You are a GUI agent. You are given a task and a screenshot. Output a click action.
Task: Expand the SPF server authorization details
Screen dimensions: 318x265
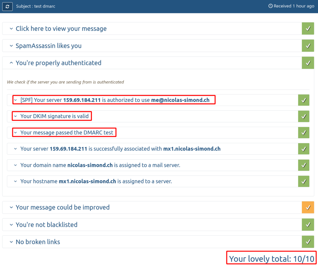pyautogui.click(x=115, y=100)
